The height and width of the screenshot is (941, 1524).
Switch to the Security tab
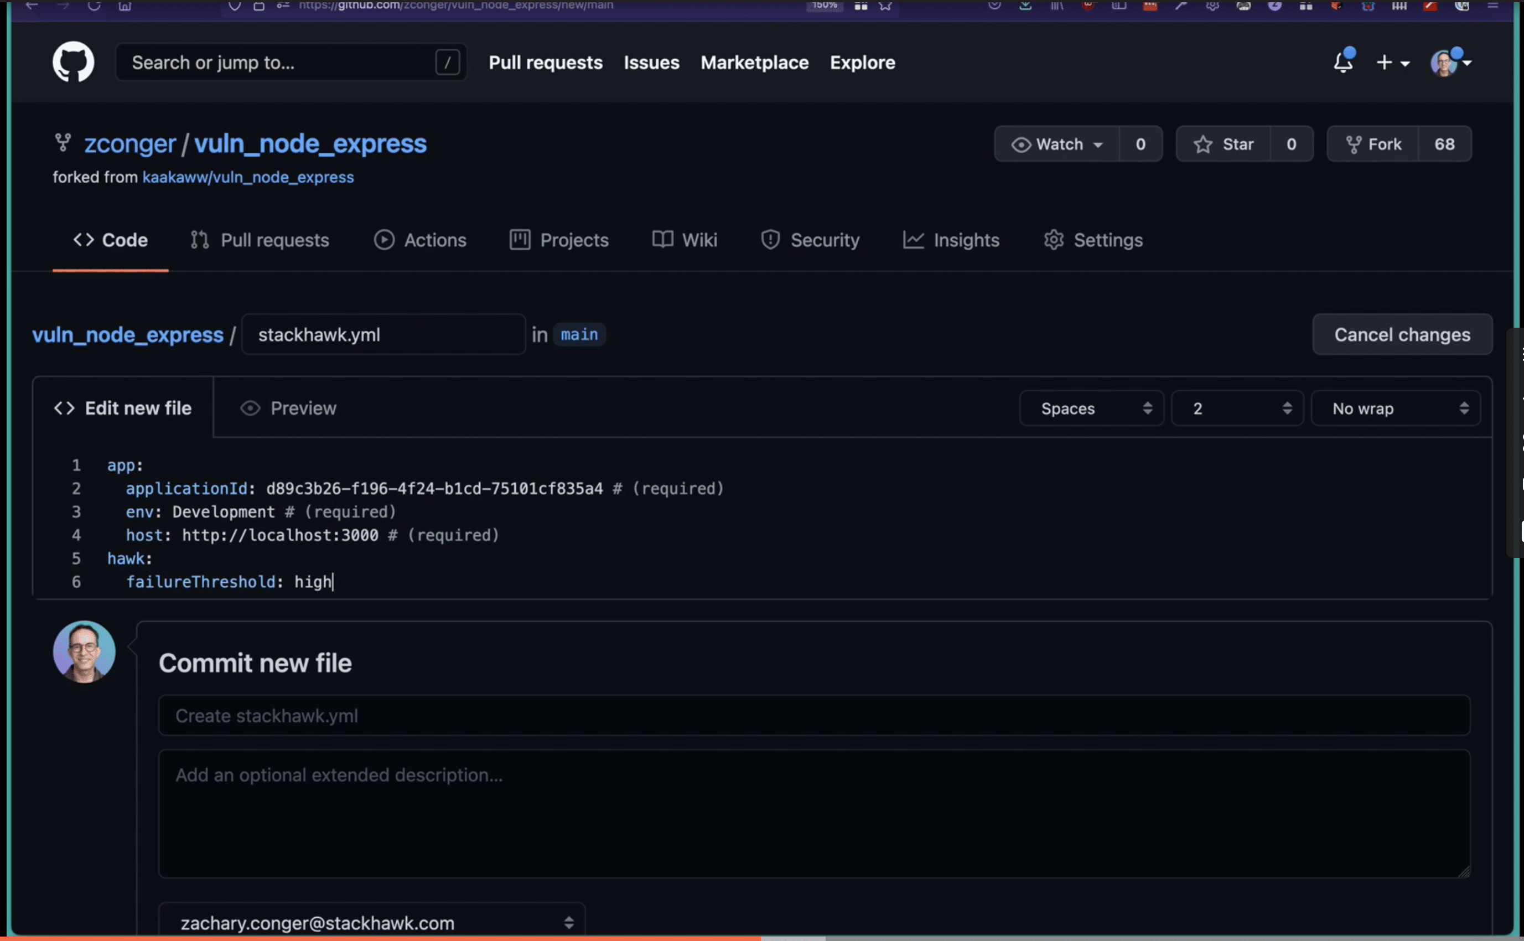[810, 240]
